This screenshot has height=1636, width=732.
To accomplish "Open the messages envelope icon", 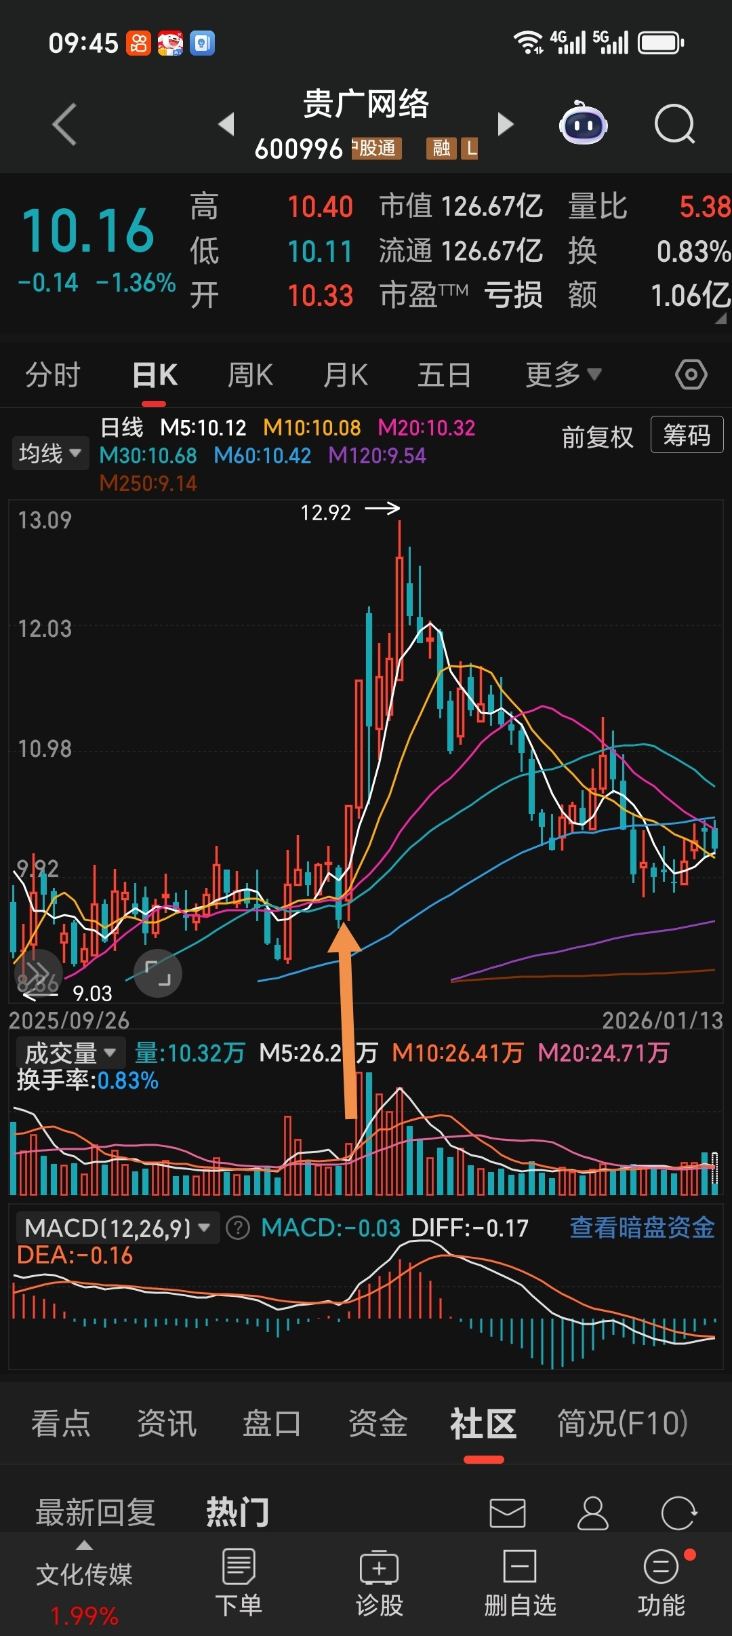I will point(508,1513).
